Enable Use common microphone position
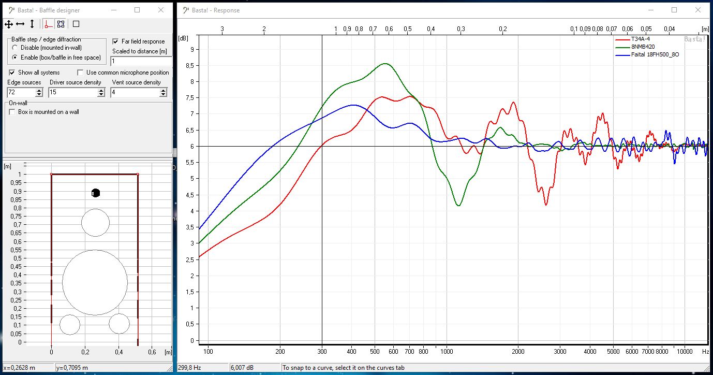Screen dimensions: 713x375 [80, 73]
